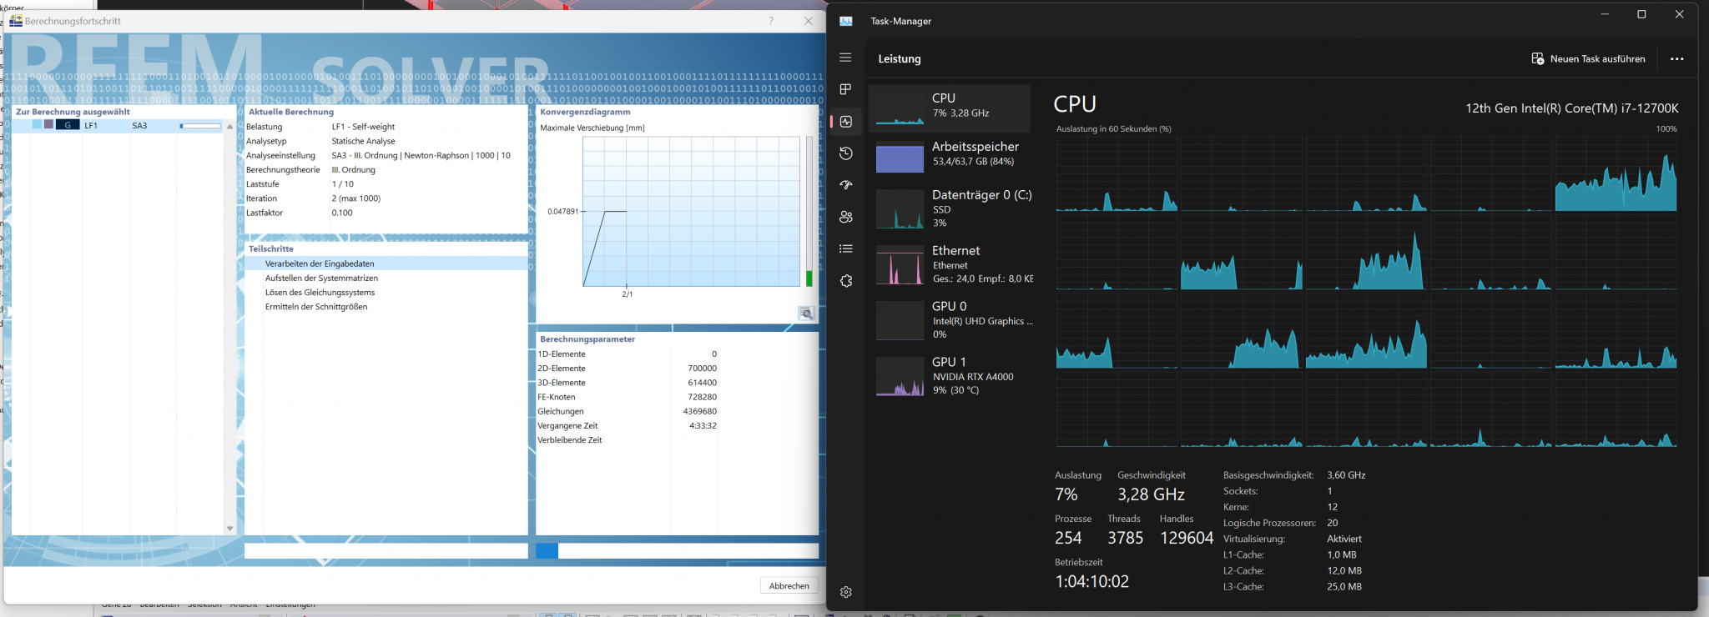Viewport: 1709px width, 617px height.
Task: Open the Users page icon in sidebar
Action: [x=845, y=217]
